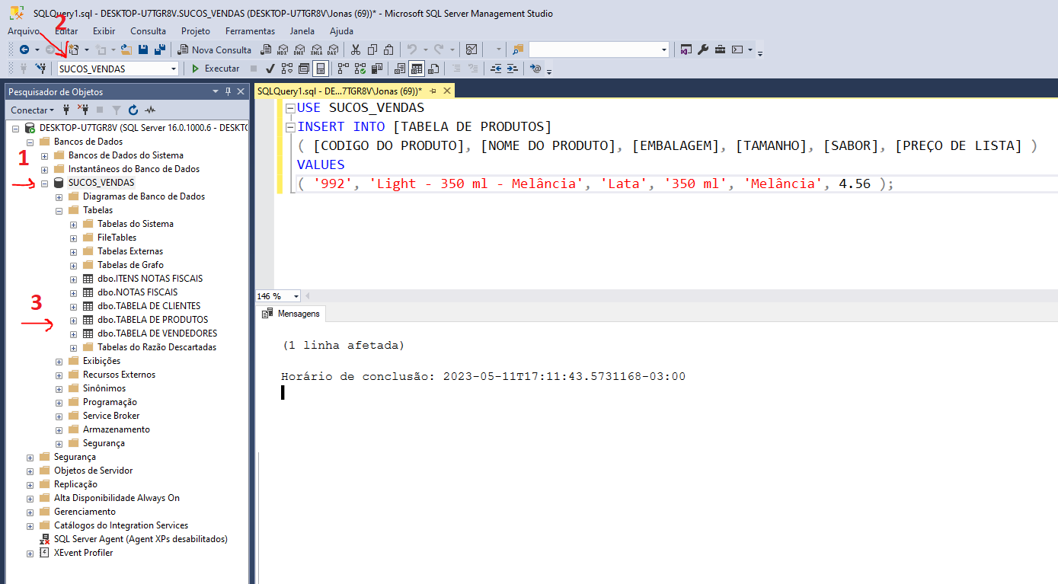Click the Save (floppy disk) icon
Viewport: 1058px width, 584px height.
click(143, 49)
